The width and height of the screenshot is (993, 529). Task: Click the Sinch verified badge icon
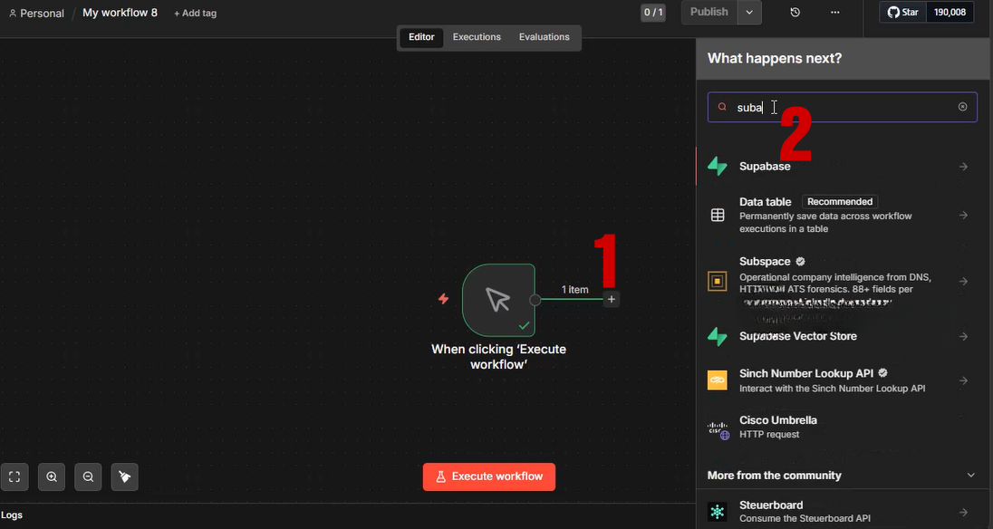[882, 373]
